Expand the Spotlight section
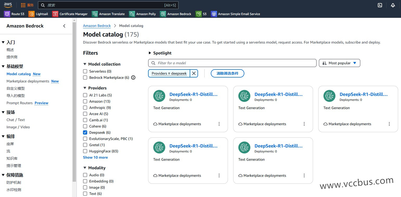 click(150, 53)
